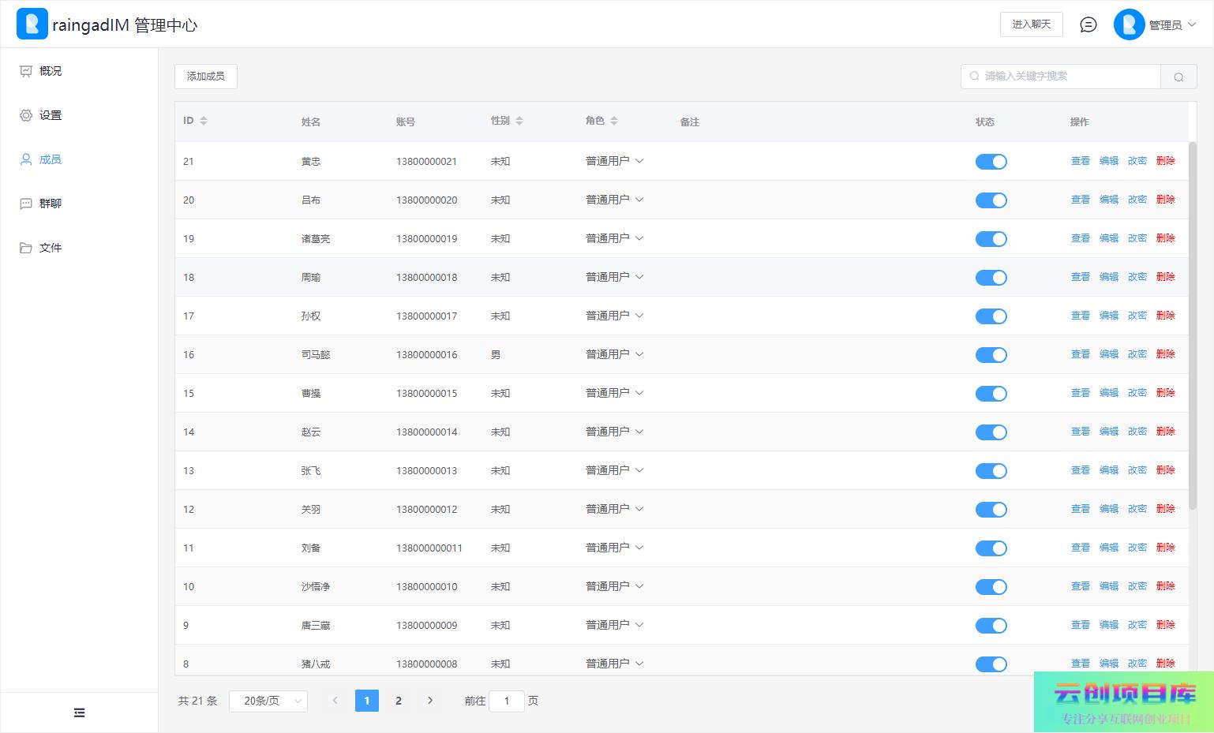Click the raingadIM logo icon
The image size is (1214, 733).
[32, 24]
